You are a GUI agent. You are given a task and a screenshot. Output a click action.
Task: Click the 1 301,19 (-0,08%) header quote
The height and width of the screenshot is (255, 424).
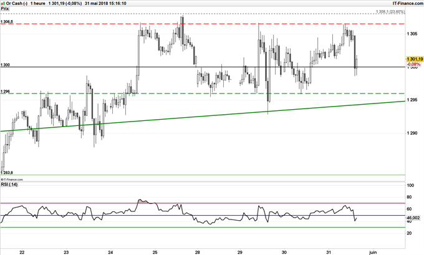click(65, 4)
